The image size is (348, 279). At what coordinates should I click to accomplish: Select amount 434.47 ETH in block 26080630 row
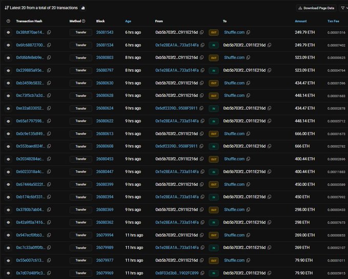(x=304, y=83)
